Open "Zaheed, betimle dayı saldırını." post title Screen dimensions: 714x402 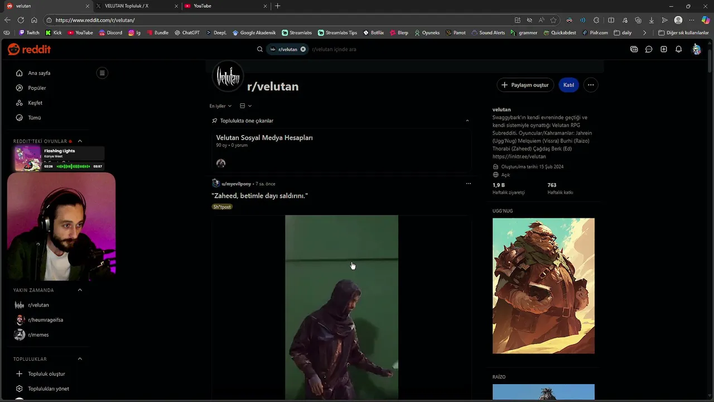tap(260, 196)
